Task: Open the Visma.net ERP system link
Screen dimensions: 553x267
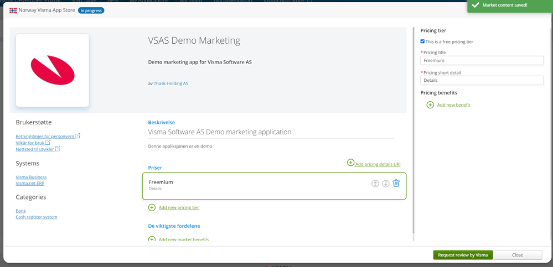Action: pos(29,183)
